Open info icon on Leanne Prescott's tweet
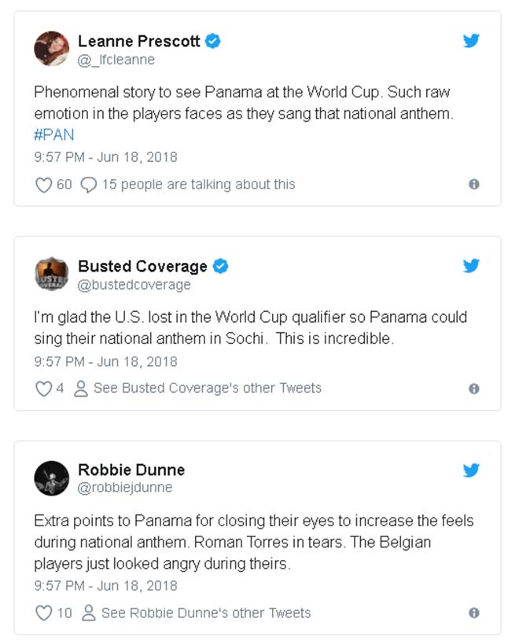This screenshot has height=644, width=519. 474,184
